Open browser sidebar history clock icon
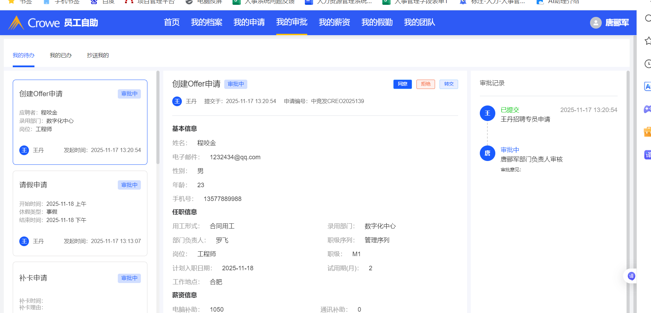 tap(648, 64)
